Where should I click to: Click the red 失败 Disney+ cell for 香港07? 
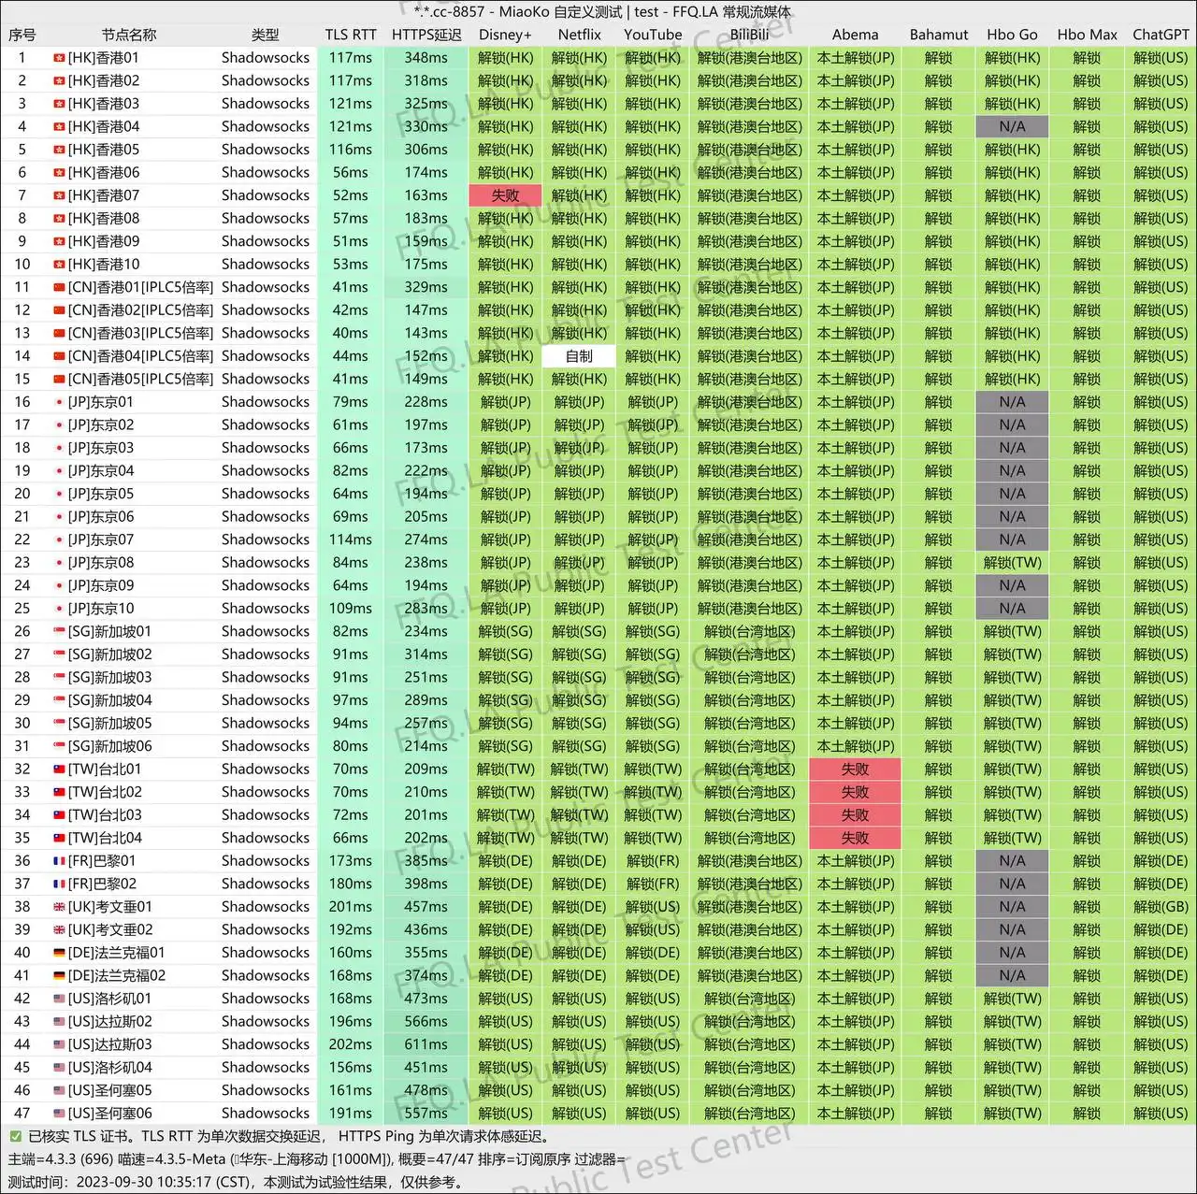505,195
